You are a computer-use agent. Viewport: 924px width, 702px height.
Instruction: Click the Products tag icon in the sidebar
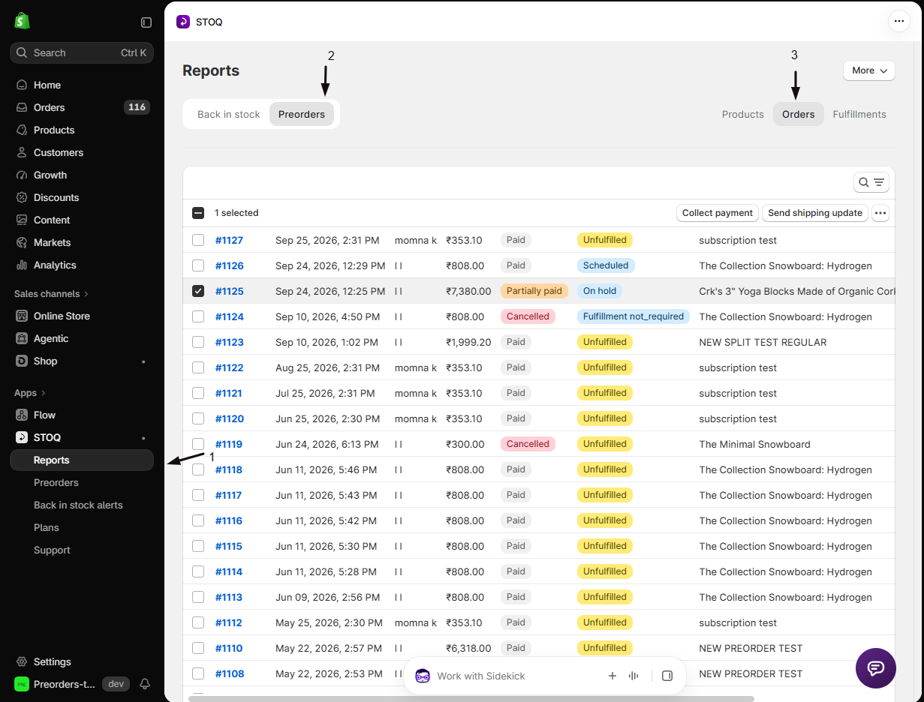coord(22,130)
